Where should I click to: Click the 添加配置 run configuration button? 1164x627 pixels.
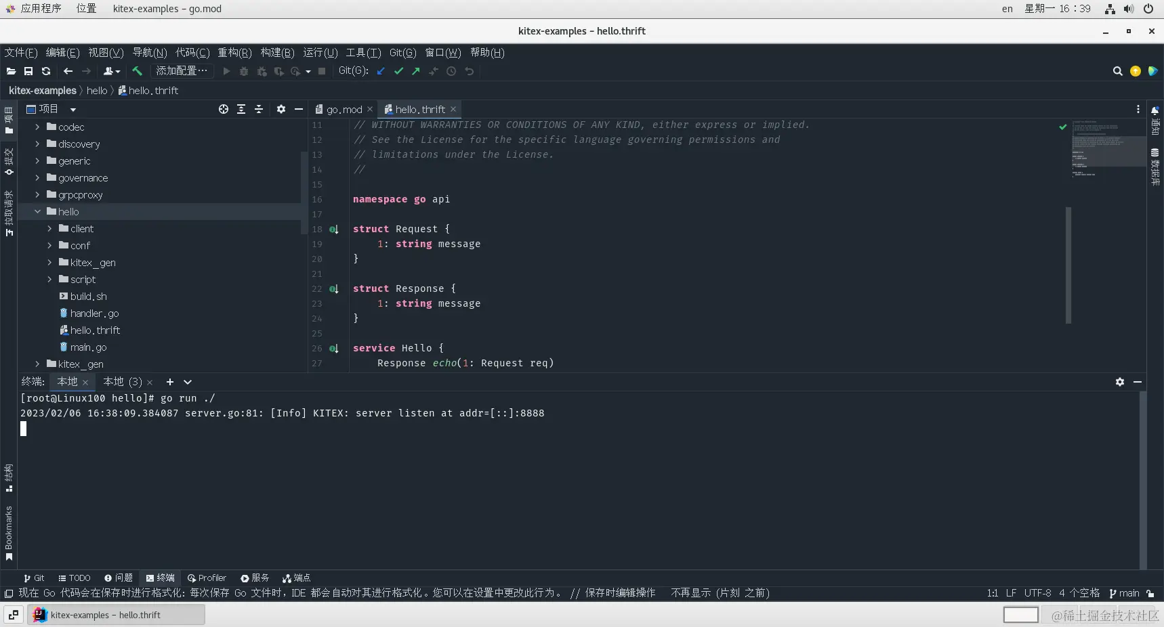(182, 71)
